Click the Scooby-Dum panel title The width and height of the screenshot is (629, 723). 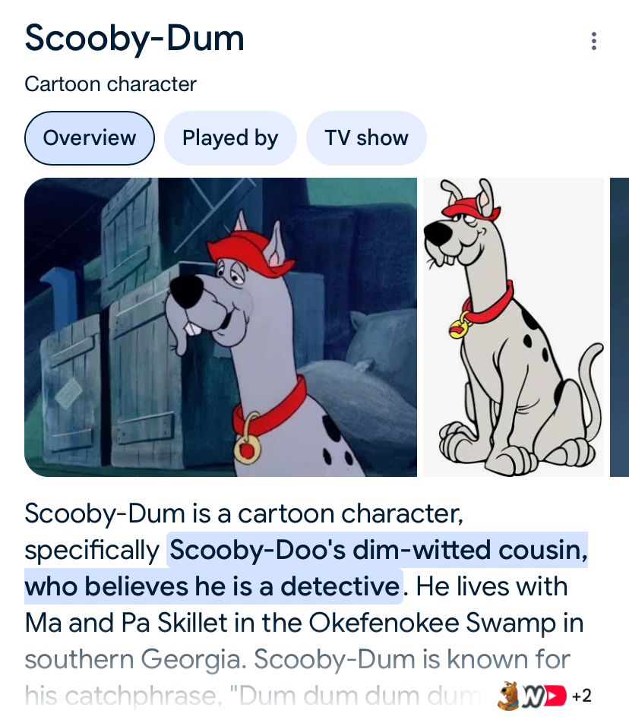pyautogui.click(x=134, y=38)
